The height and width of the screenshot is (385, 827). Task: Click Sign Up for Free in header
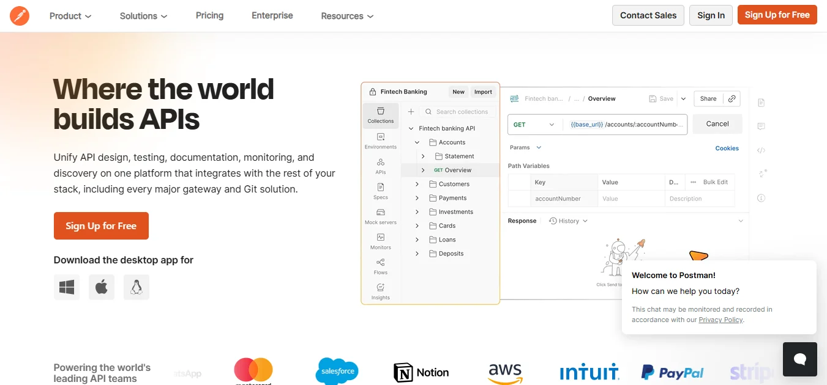777,15
